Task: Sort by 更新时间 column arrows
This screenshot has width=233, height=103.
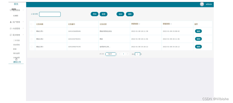Action: [x=171, y=24]
